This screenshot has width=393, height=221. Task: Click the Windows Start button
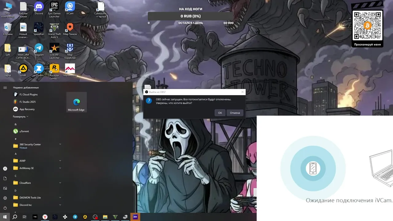point(5,217)
